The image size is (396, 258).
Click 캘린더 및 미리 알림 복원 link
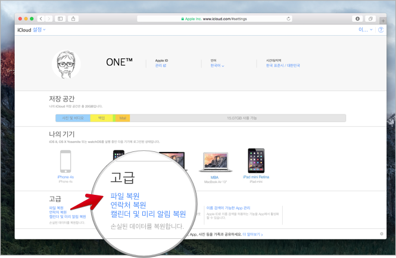coord(67,216)
